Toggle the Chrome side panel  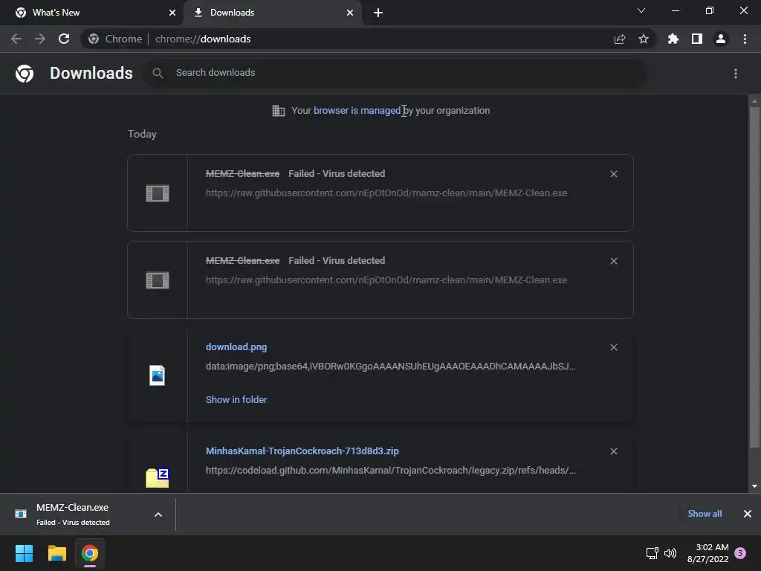[x=697, y=39]
